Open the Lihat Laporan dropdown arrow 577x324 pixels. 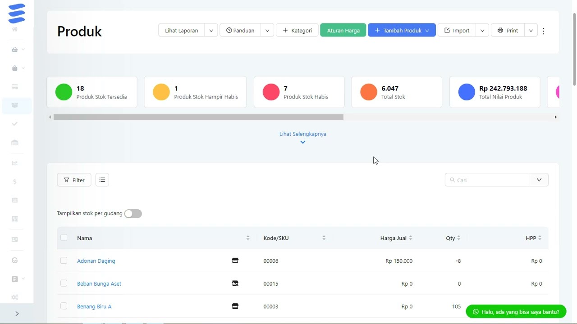[x=211, y=31]
